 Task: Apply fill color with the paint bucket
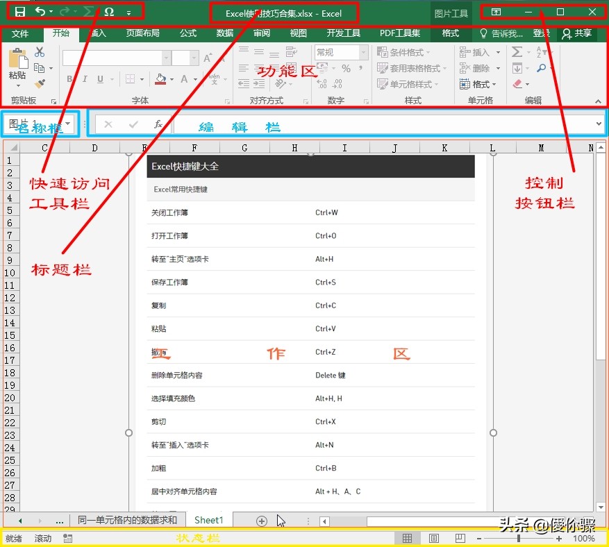pos(160,79)
